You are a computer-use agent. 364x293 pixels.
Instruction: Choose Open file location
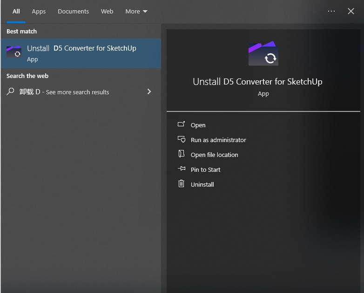[214, 155]
